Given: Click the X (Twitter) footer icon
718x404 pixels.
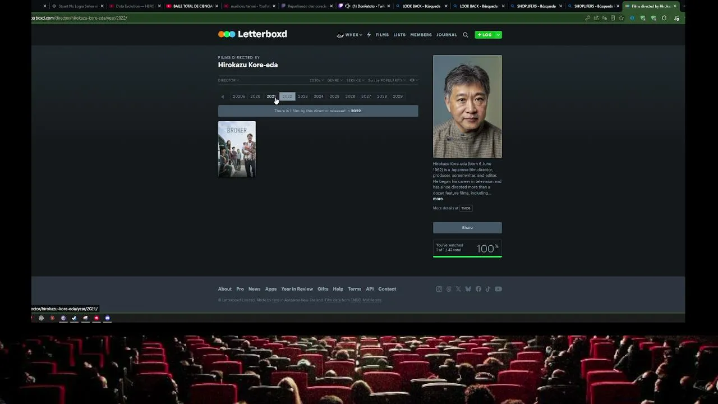Looking at the screenshot, I should coord(458,289).
